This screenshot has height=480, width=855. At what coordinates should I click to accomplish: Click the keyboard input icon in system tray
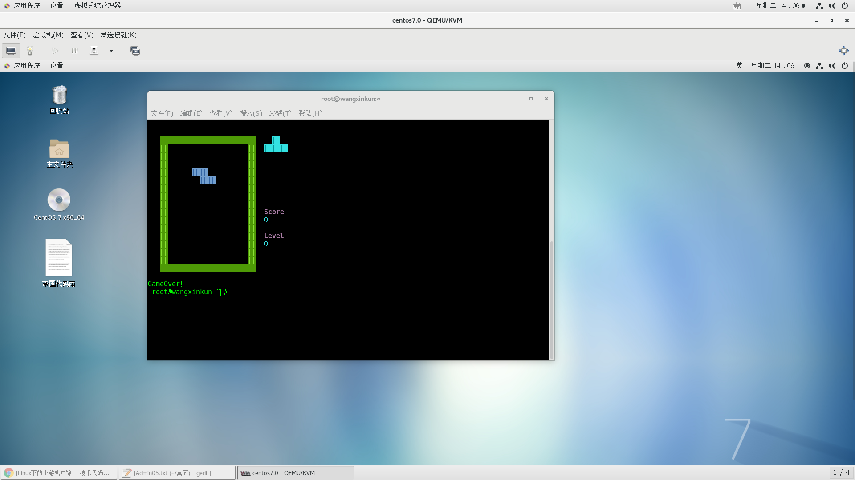click(x=738, y=6)
